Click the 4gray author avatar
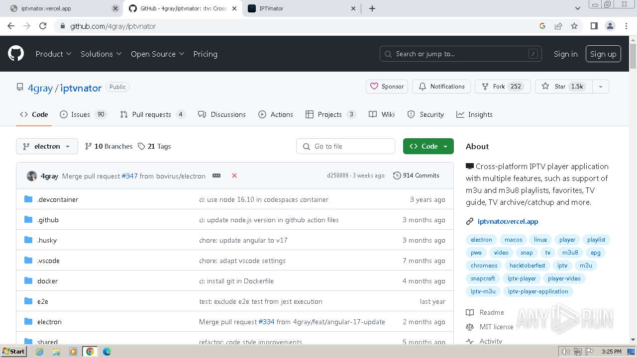Viewport: 637px width, 358px height. pos(31,176)
